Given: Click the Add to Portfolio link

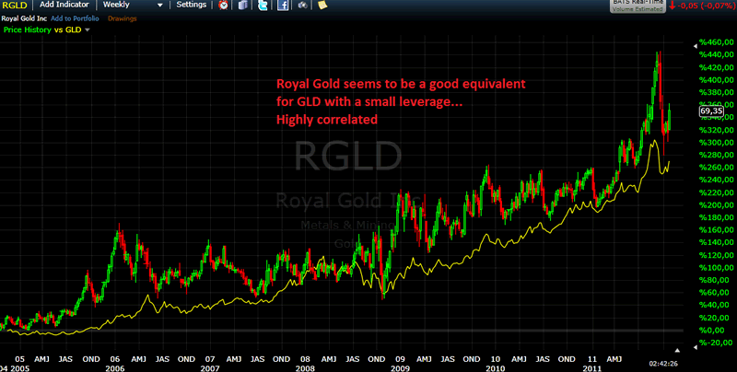Looking at the screenshot, I should coord(75,18).
